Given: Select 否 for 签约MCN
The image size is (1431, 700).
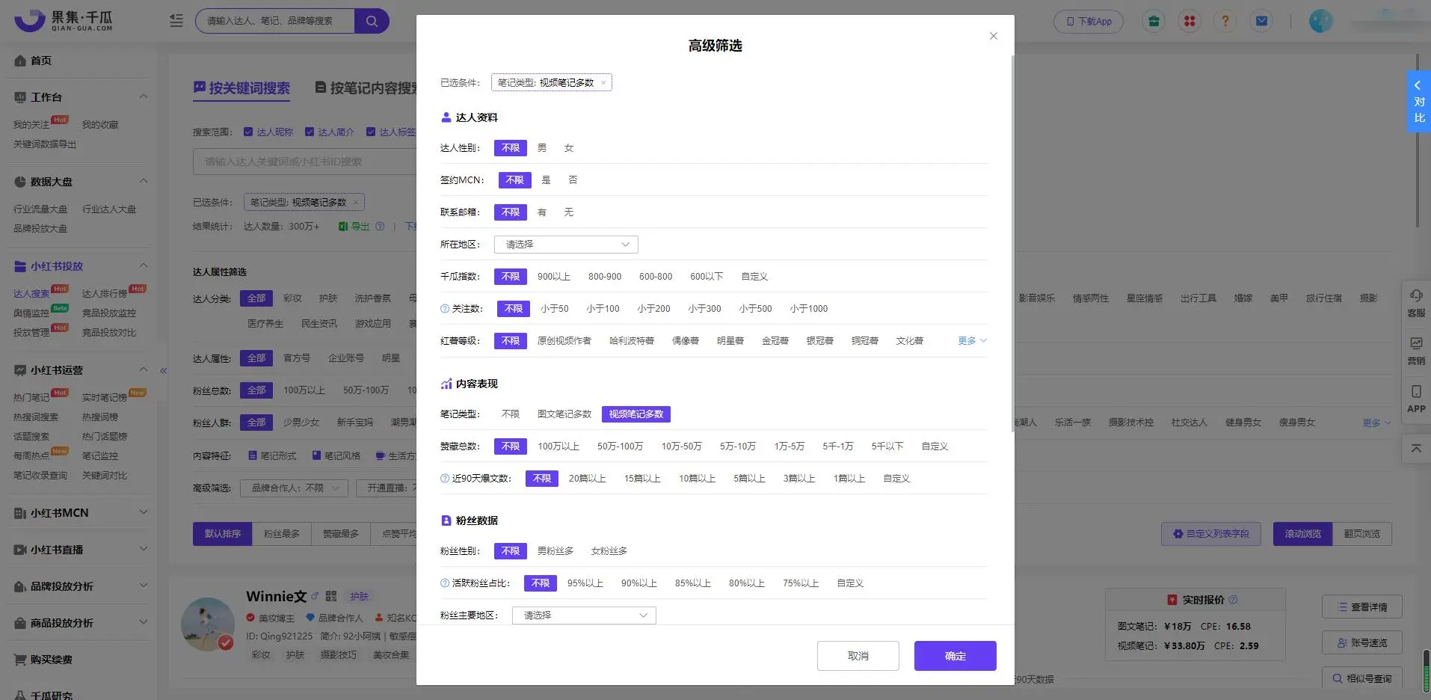Looking at the screenshot, I should pyautogui.click(x=573, y=179).
